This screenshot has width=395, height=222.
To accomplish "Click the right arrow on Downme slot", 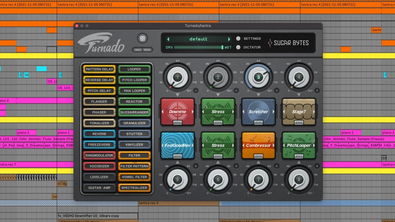I will pos(193,112).
